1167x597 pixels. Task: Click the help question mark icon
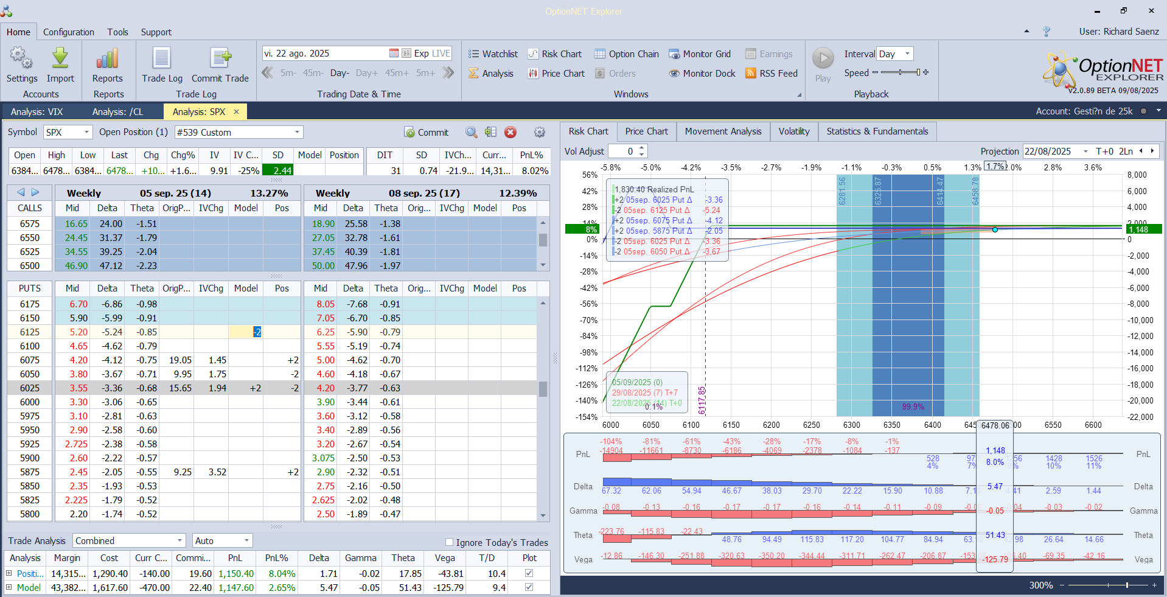(x=1047, y=32)
